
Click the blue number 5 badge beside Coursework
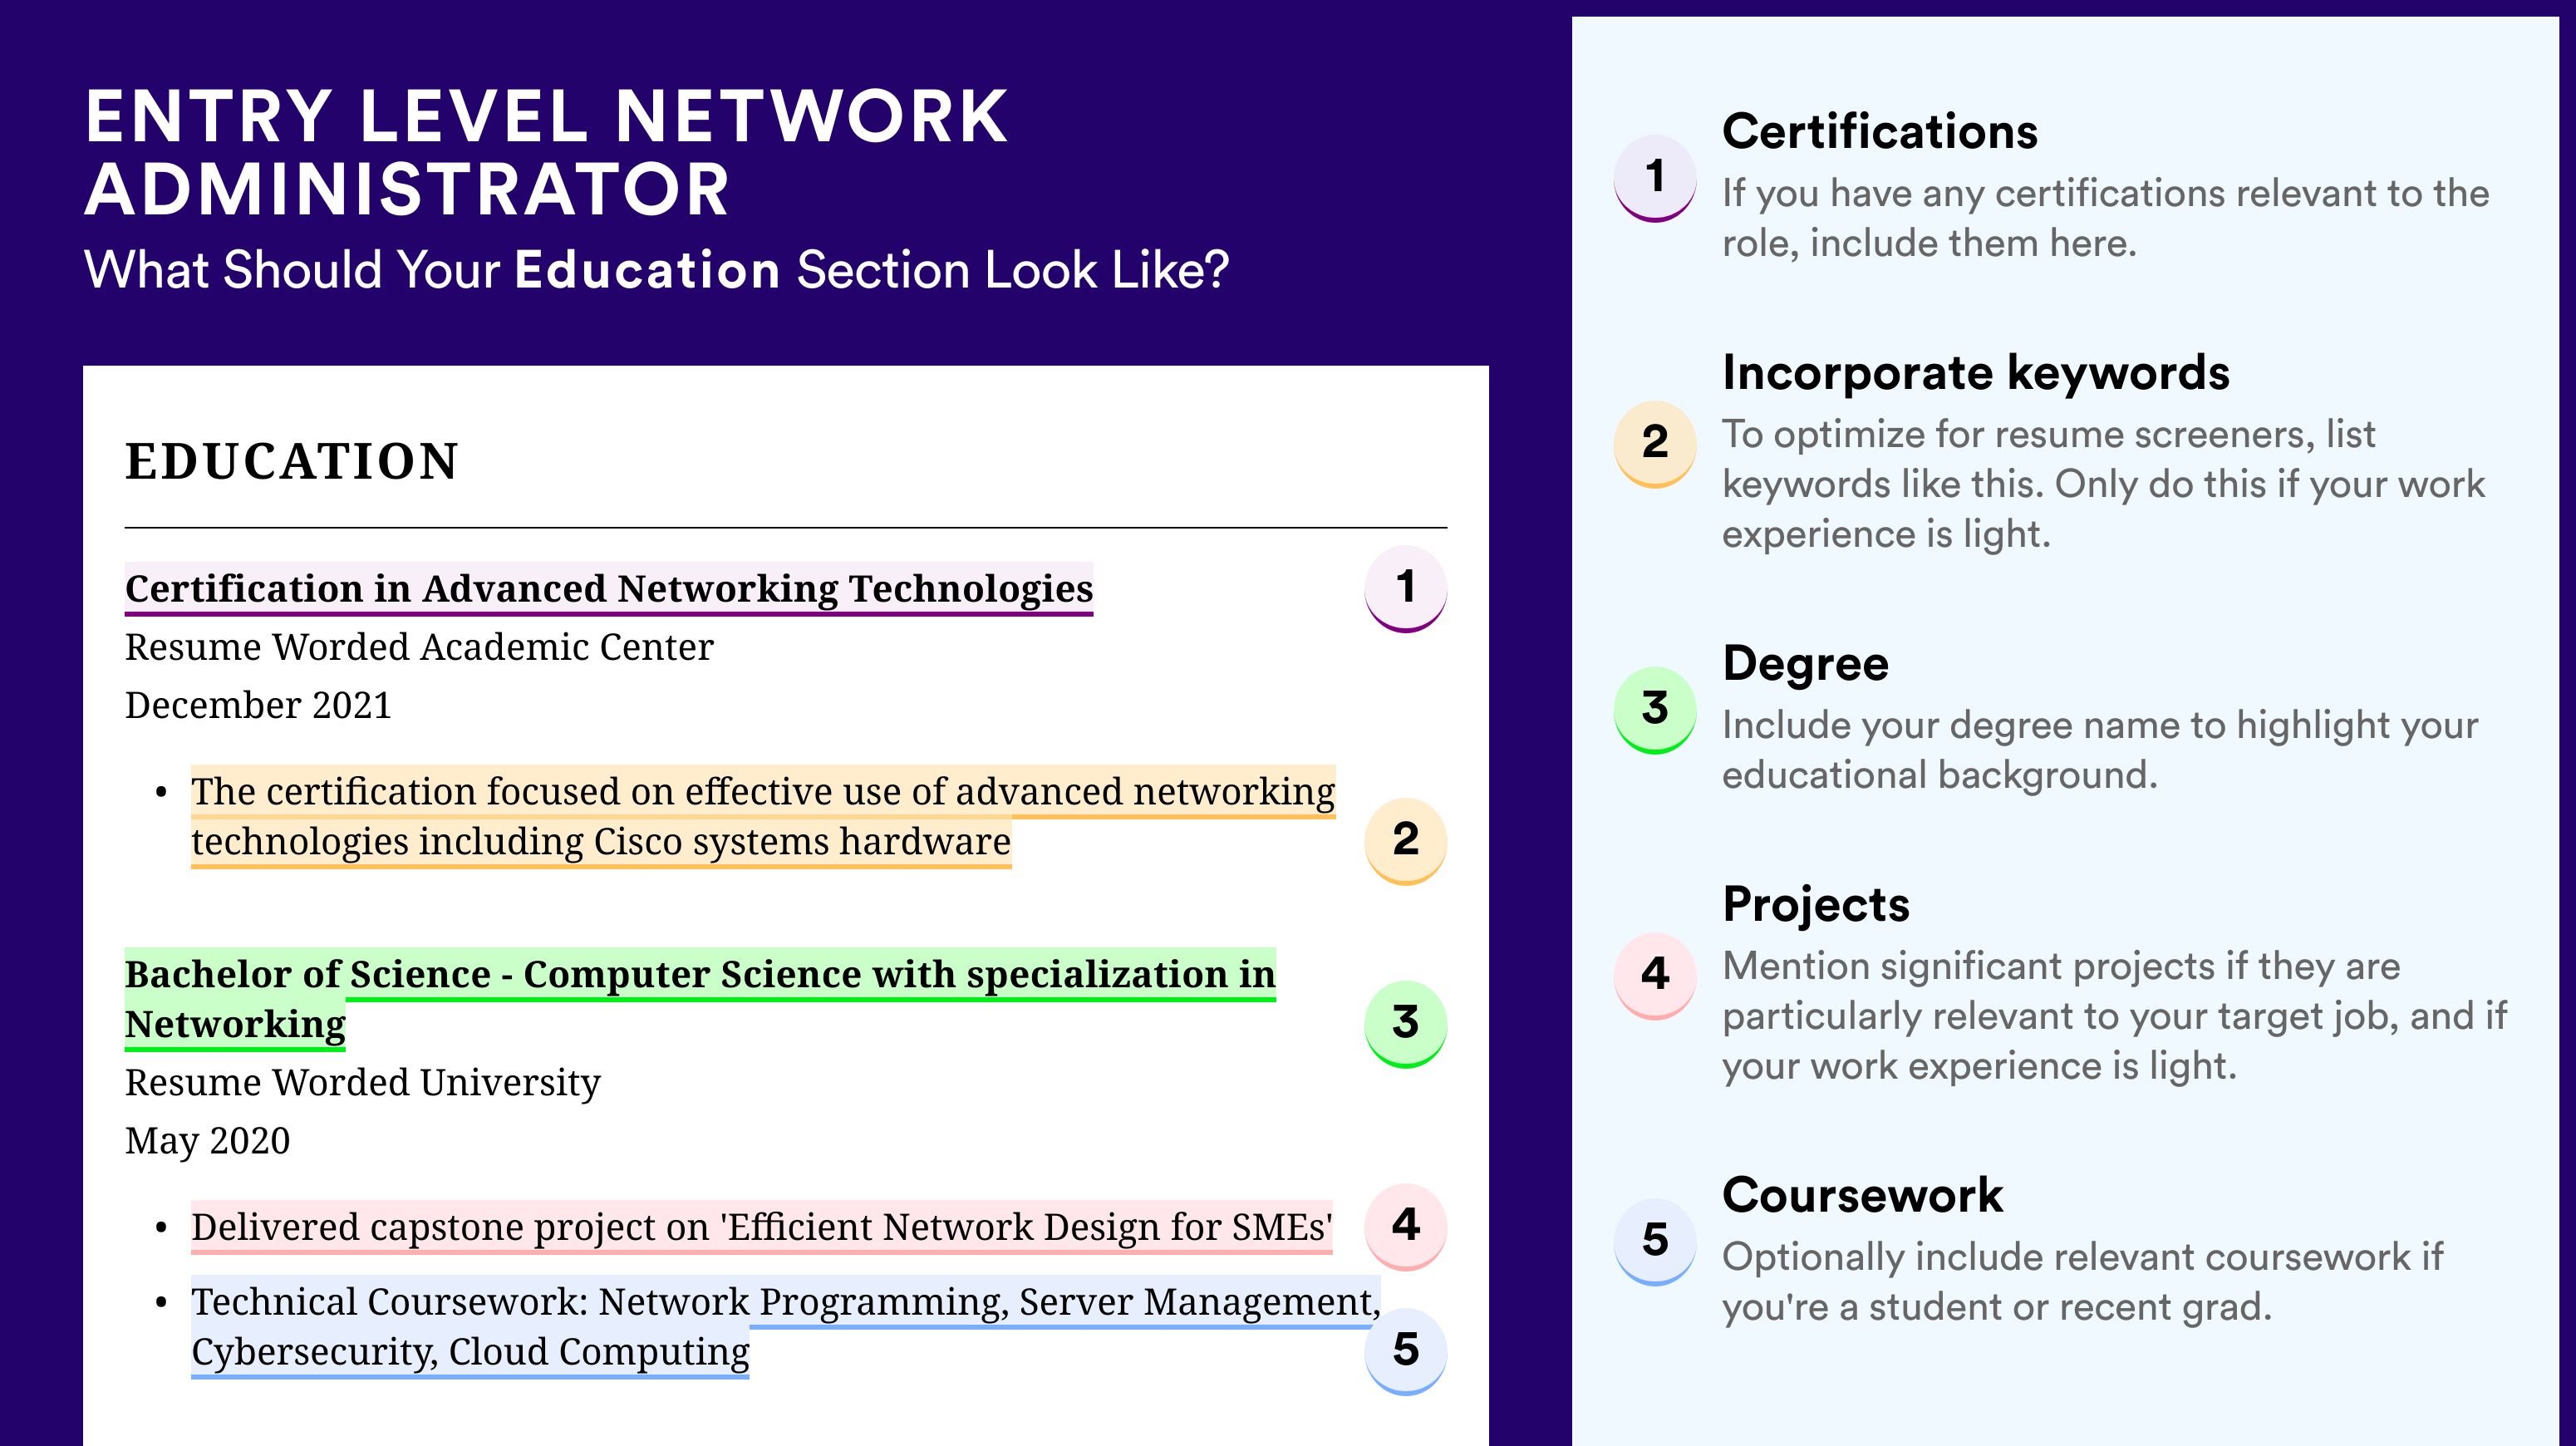(1655, 1241)
